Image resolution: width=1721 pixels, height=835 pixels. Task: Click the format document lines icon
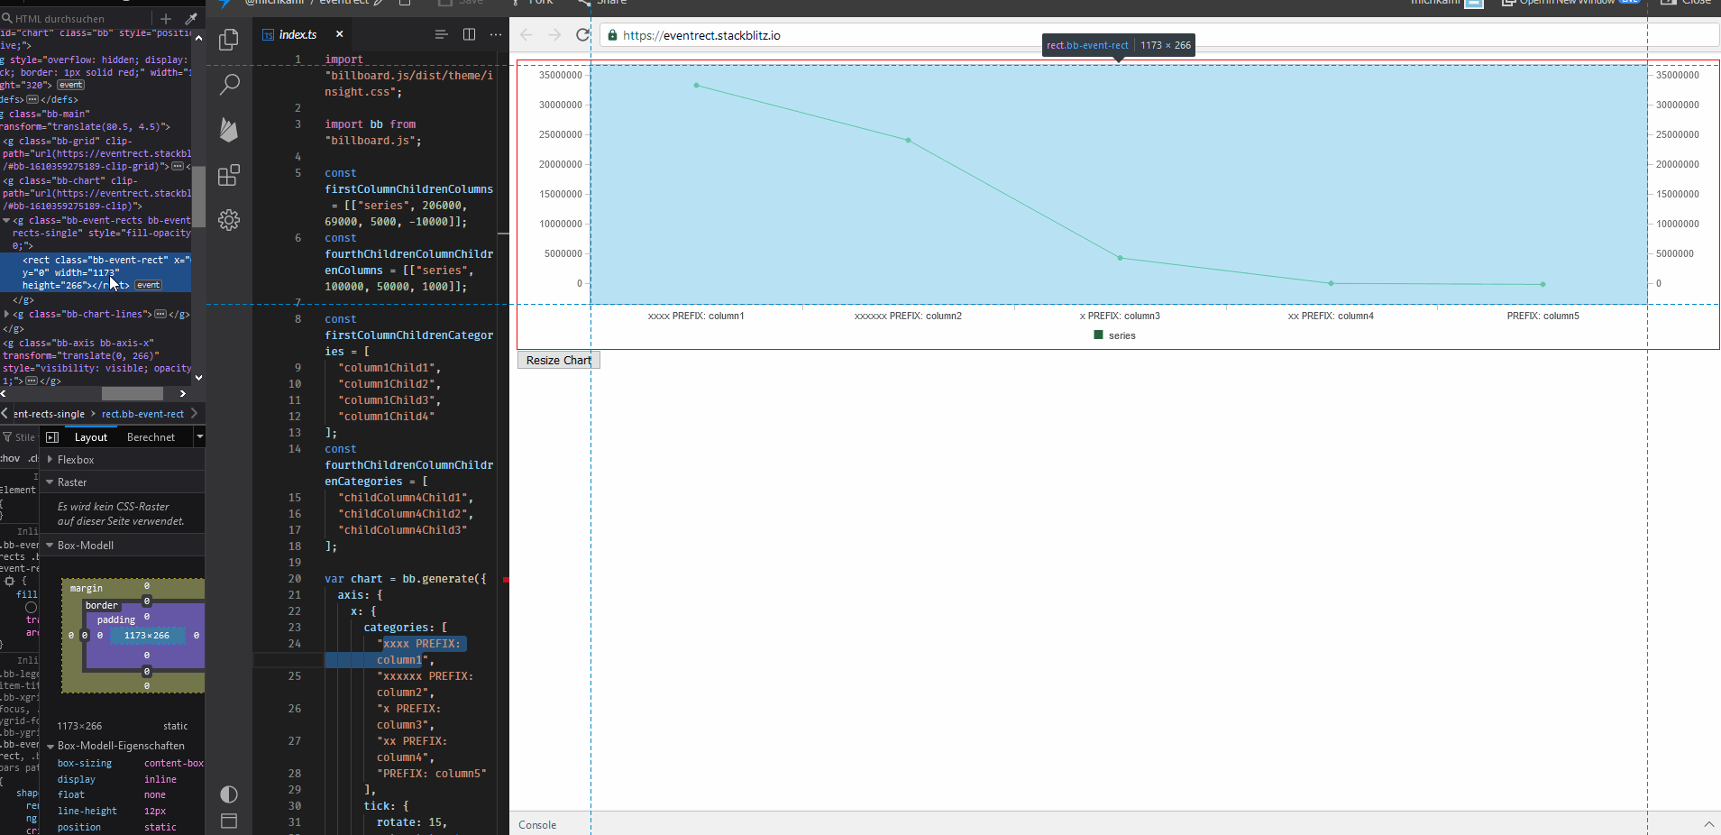click(x=441, y=34)
